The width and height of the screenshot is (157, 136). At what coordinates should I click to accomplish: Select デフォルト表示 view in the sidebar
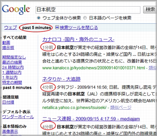17,112
